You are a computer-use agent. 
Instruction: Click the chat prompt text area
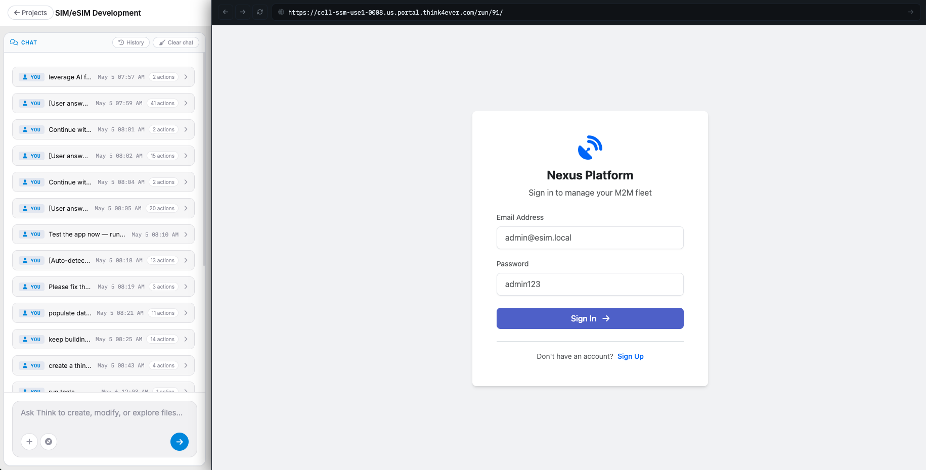[104, 413]
